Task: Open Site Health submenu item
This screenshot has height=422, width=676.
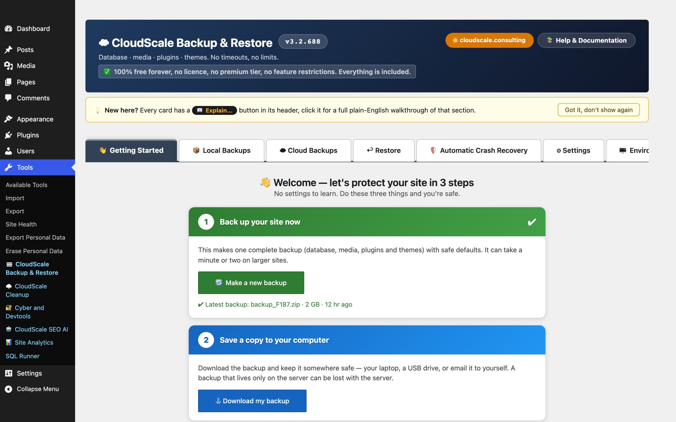Action: (21, 224)
